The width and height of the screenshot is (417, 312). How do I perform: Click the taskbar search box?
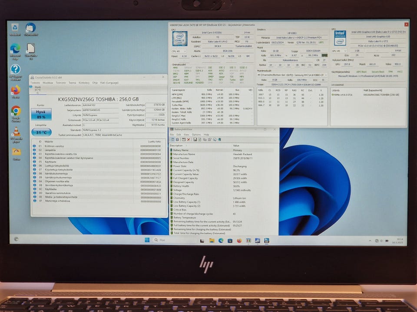(x=175, y=240)
